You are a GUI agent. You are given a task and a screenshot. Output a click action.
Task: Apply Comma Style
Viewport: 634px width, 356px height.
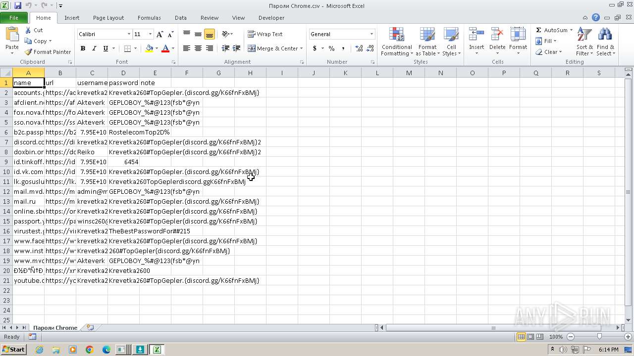[x=343, y=48]
